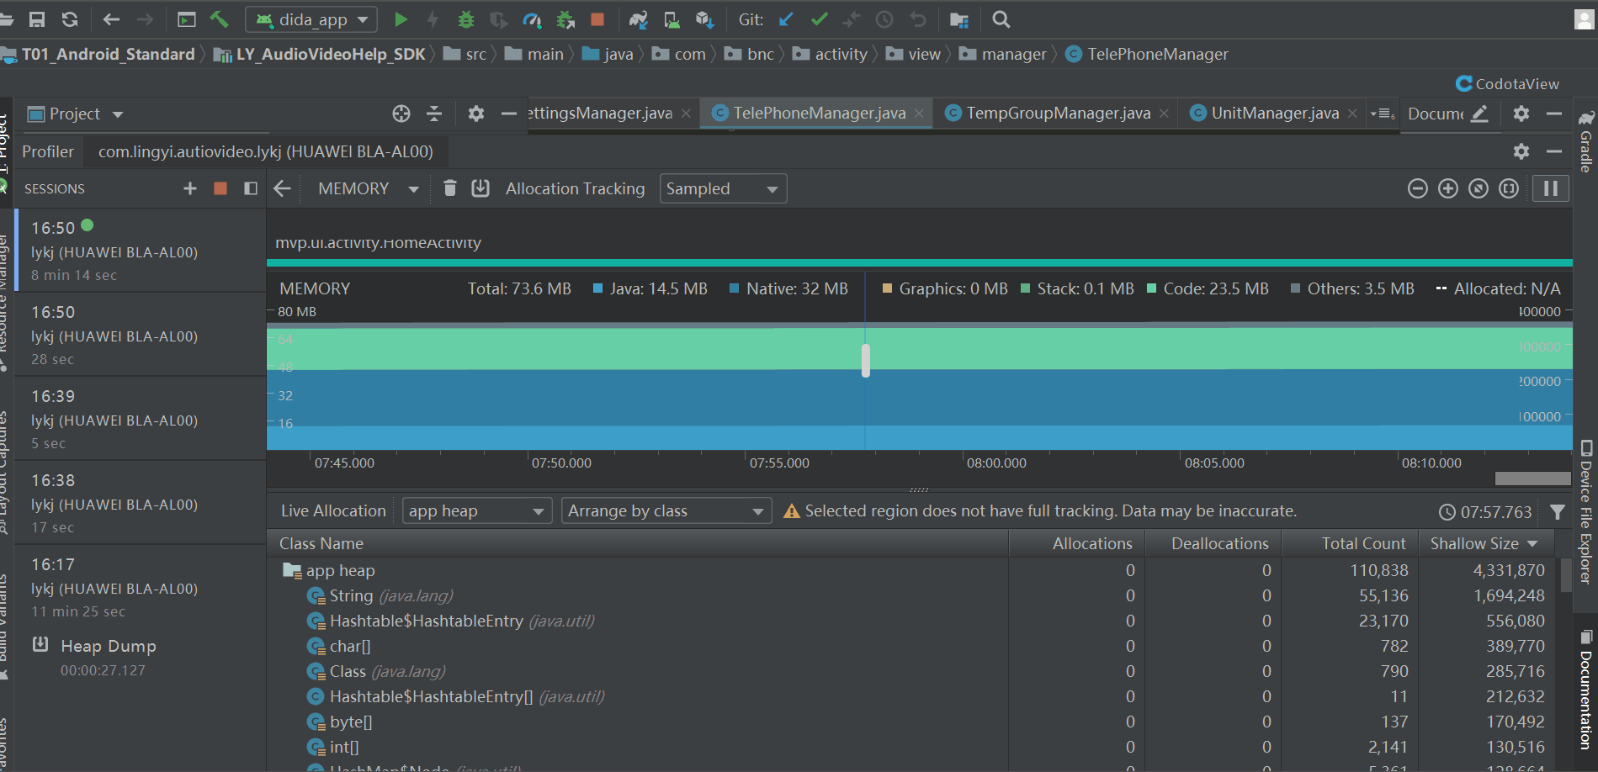Viewport: 1598px width, 772px height.
Task: Open the Gradle side panel
Action: coord(1586,141)
